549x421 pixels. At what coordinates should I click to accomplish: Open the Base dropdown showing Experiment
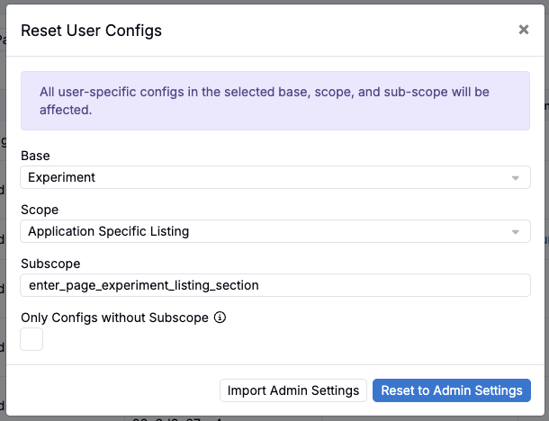(x=275, y=177)
